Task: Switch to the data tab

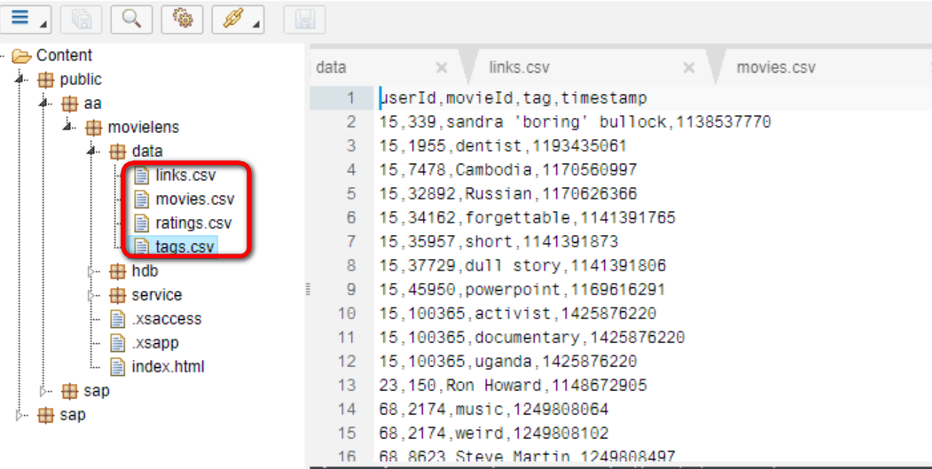Action: [x=331, y=67]
